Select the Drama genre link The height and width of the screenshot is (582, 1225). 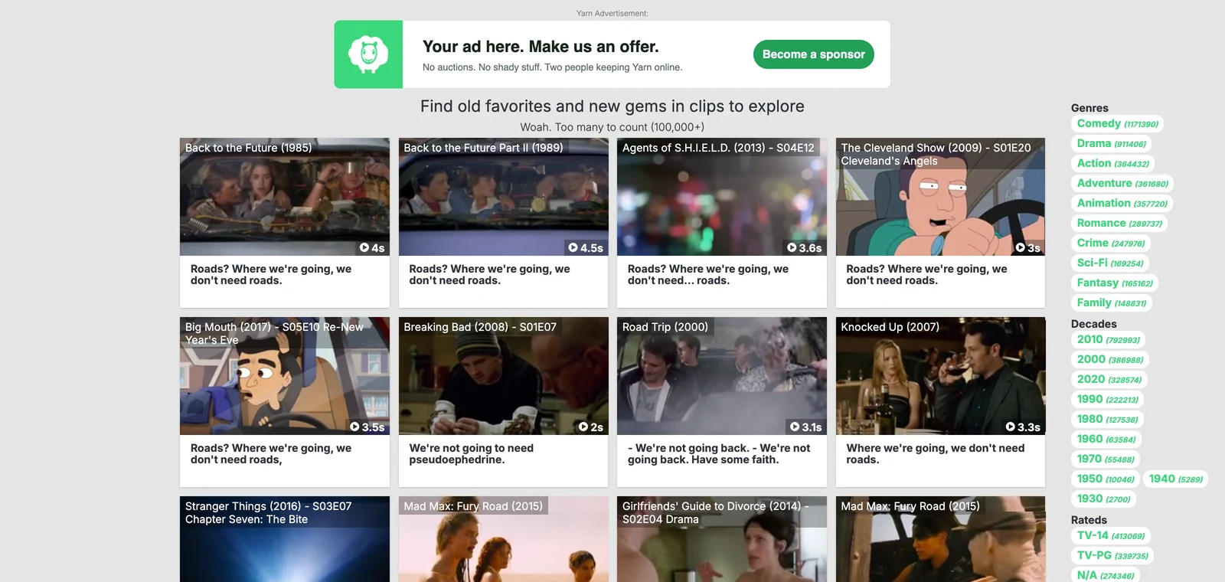[1111, 143]
